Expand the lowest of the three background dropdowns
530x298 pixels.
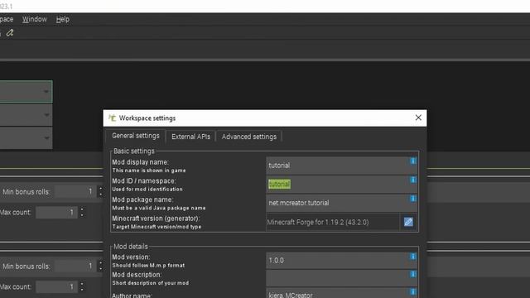46,138
